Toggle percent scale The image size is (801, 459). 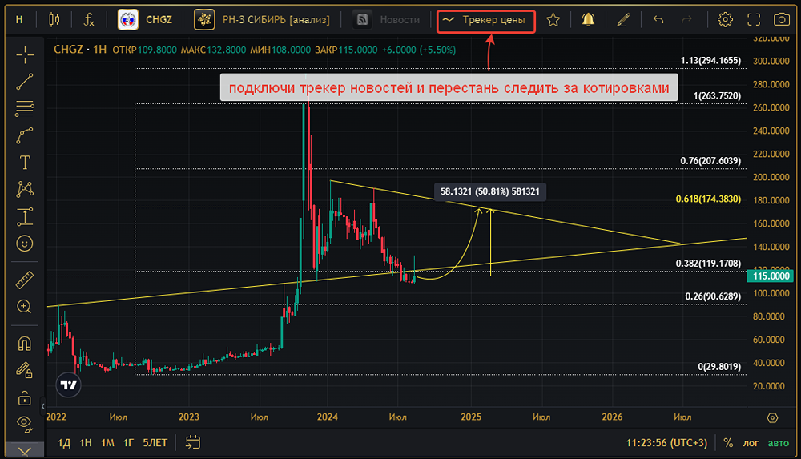pos(728,443)
